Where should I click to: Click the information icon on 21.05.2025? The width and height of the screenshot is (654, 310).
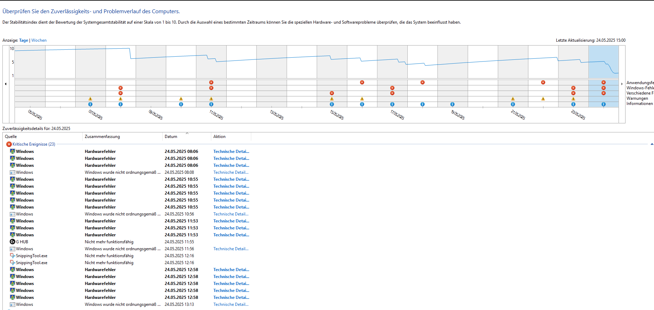tap(513, 104)
